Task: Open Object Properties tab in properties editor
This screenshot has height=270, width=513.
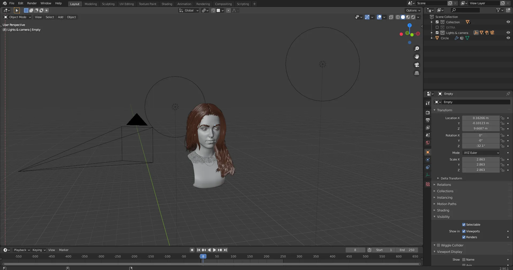Action: [x=428, y=152]
